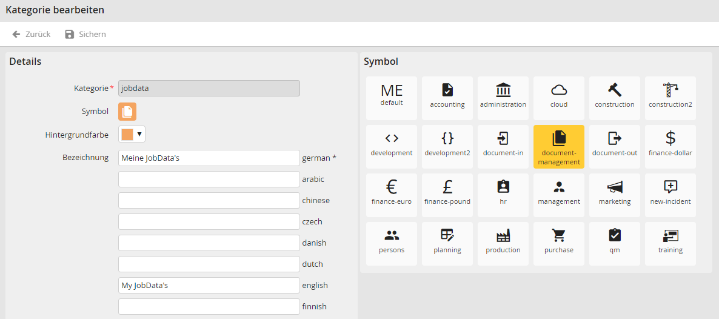Click the orange background color swatch
The height and width of the screenshot is (319, 719).
point(127,134)
